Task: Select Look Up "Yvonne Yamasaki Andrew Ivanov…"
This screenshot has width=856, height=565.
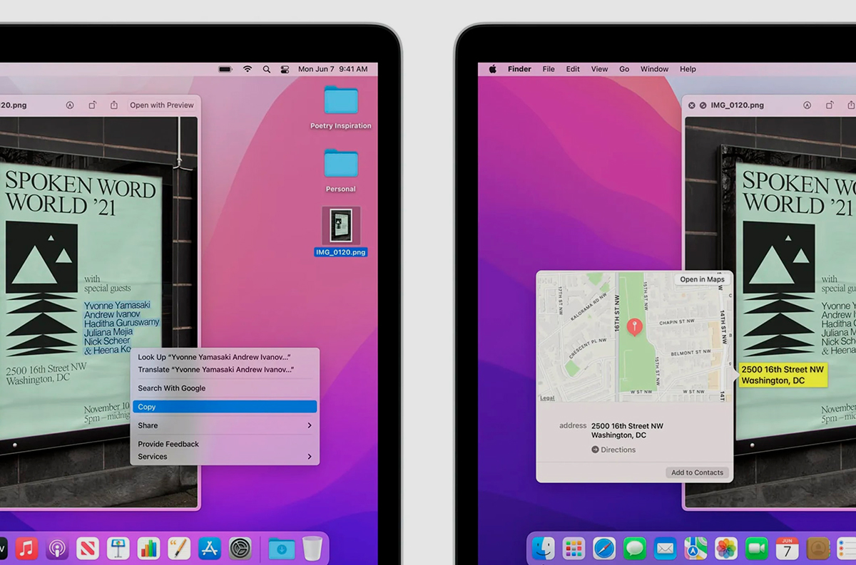Action: (225, 357)
